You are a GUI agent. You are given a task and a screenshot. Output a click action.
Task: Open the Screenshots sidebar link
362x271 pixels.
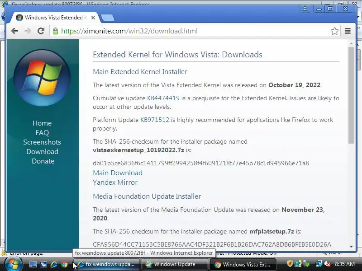point(42,142)
